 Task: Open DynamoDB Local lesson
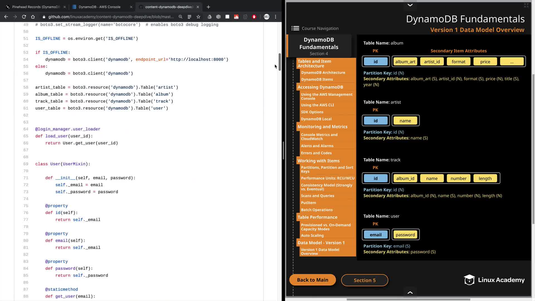point(316,119)
